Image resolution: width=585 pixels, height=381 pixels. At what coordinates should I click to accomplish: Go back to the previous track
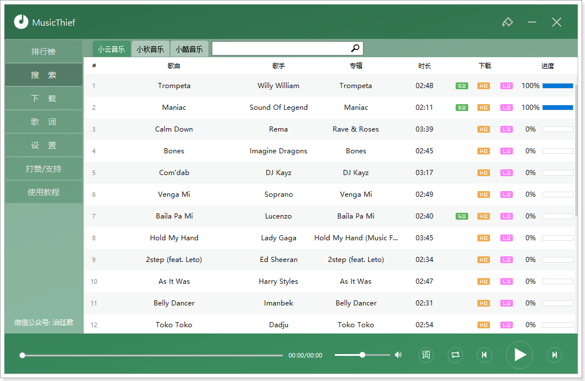484,355
